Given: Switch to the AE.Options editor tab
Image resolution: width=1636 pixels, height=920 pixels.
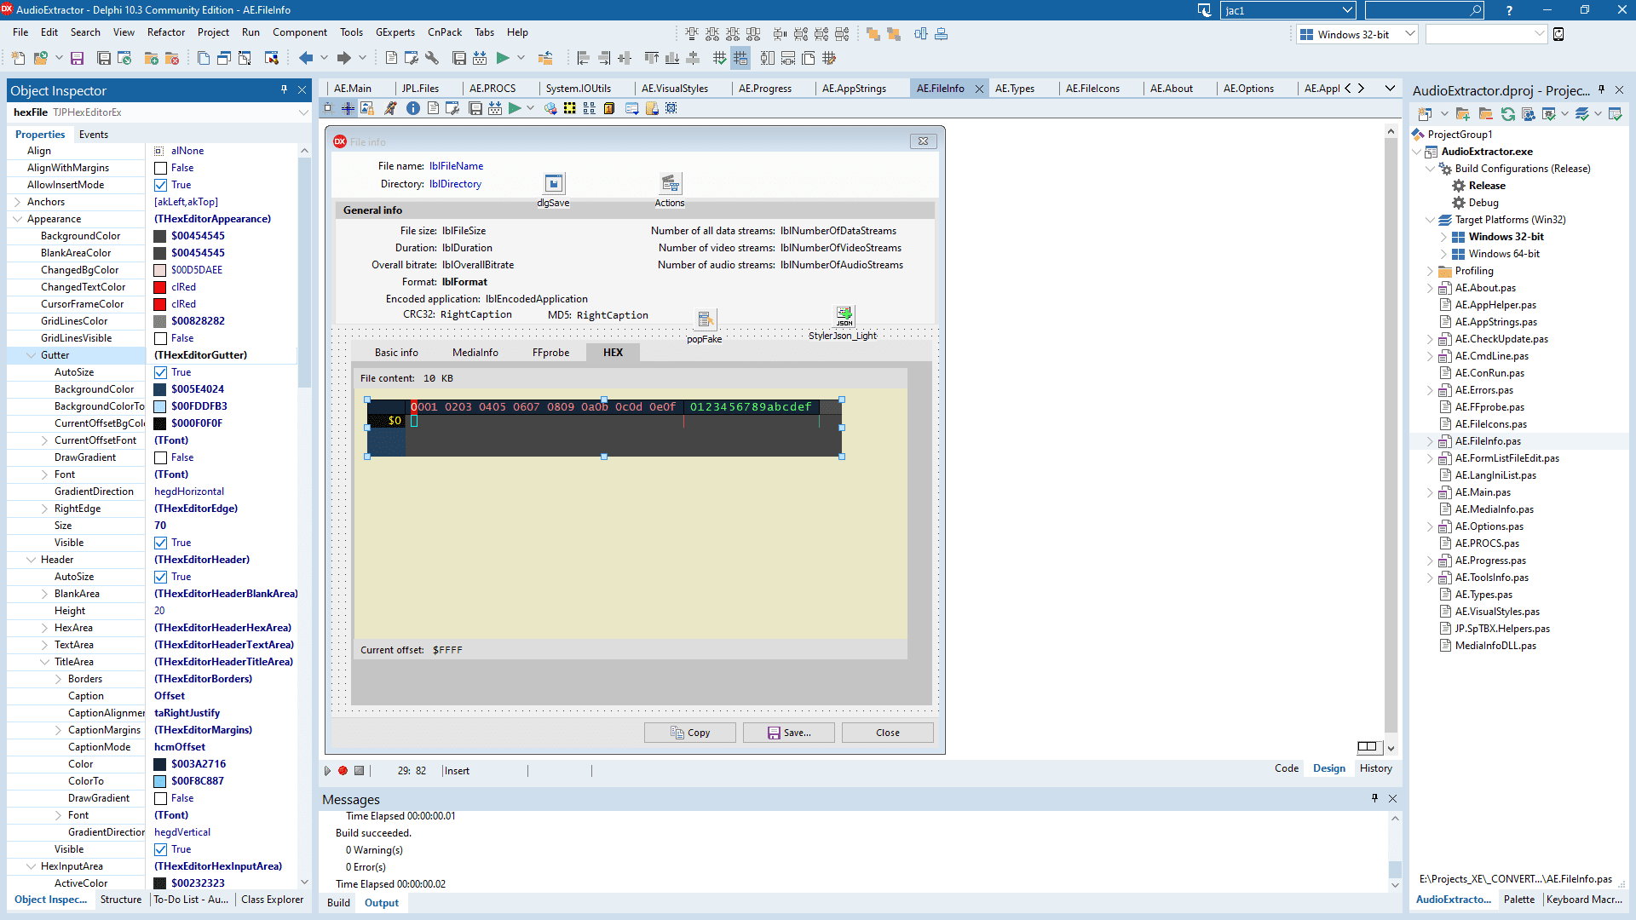Looking at the screenshot, I should click(1248, 89).
